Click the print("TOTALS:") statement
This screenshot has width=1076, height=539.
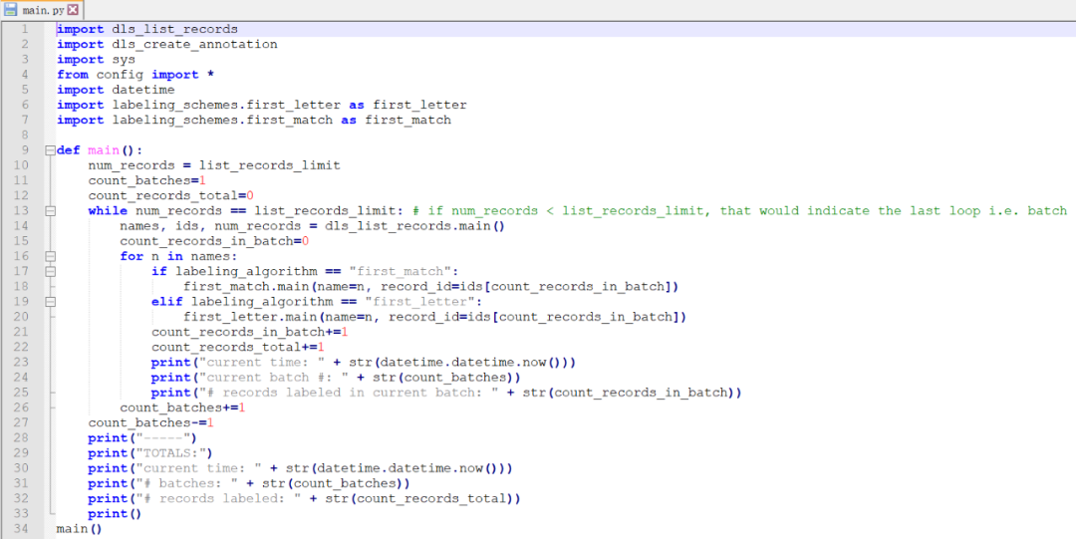pyautogui.click(x=151, y=453)
